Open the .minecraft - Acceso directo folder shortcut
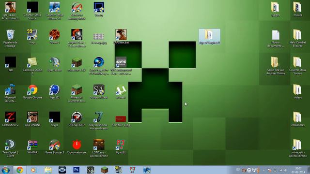This screenshot has width=310, height=174. click(297, 148)
